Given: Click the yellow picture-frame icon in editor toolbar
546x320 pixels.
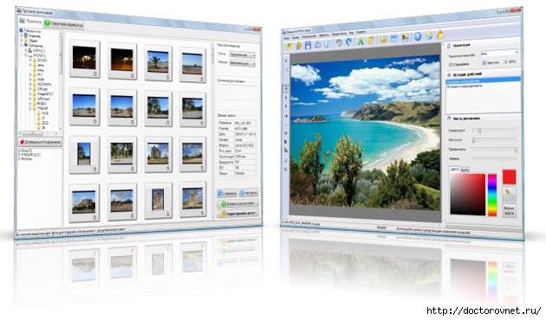Looking at the screenshot, I should pyautogui.click(x=383, y=39).
